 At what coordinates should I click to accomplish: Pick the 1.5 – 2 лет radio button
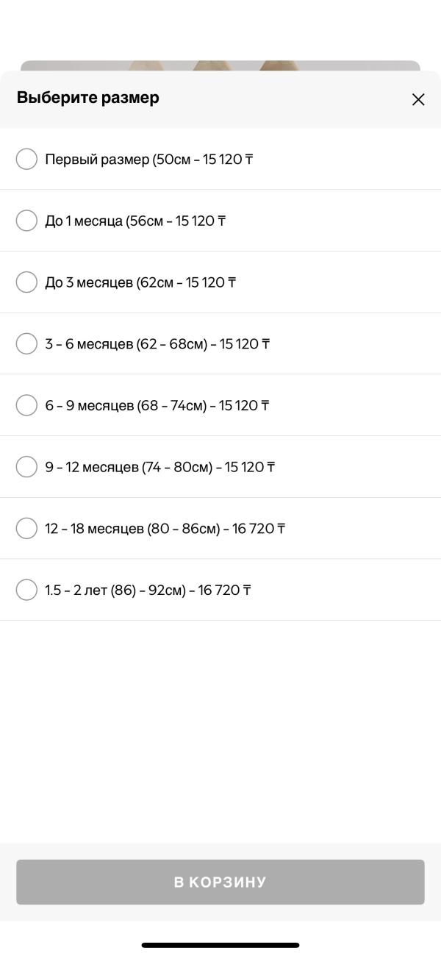26,590
